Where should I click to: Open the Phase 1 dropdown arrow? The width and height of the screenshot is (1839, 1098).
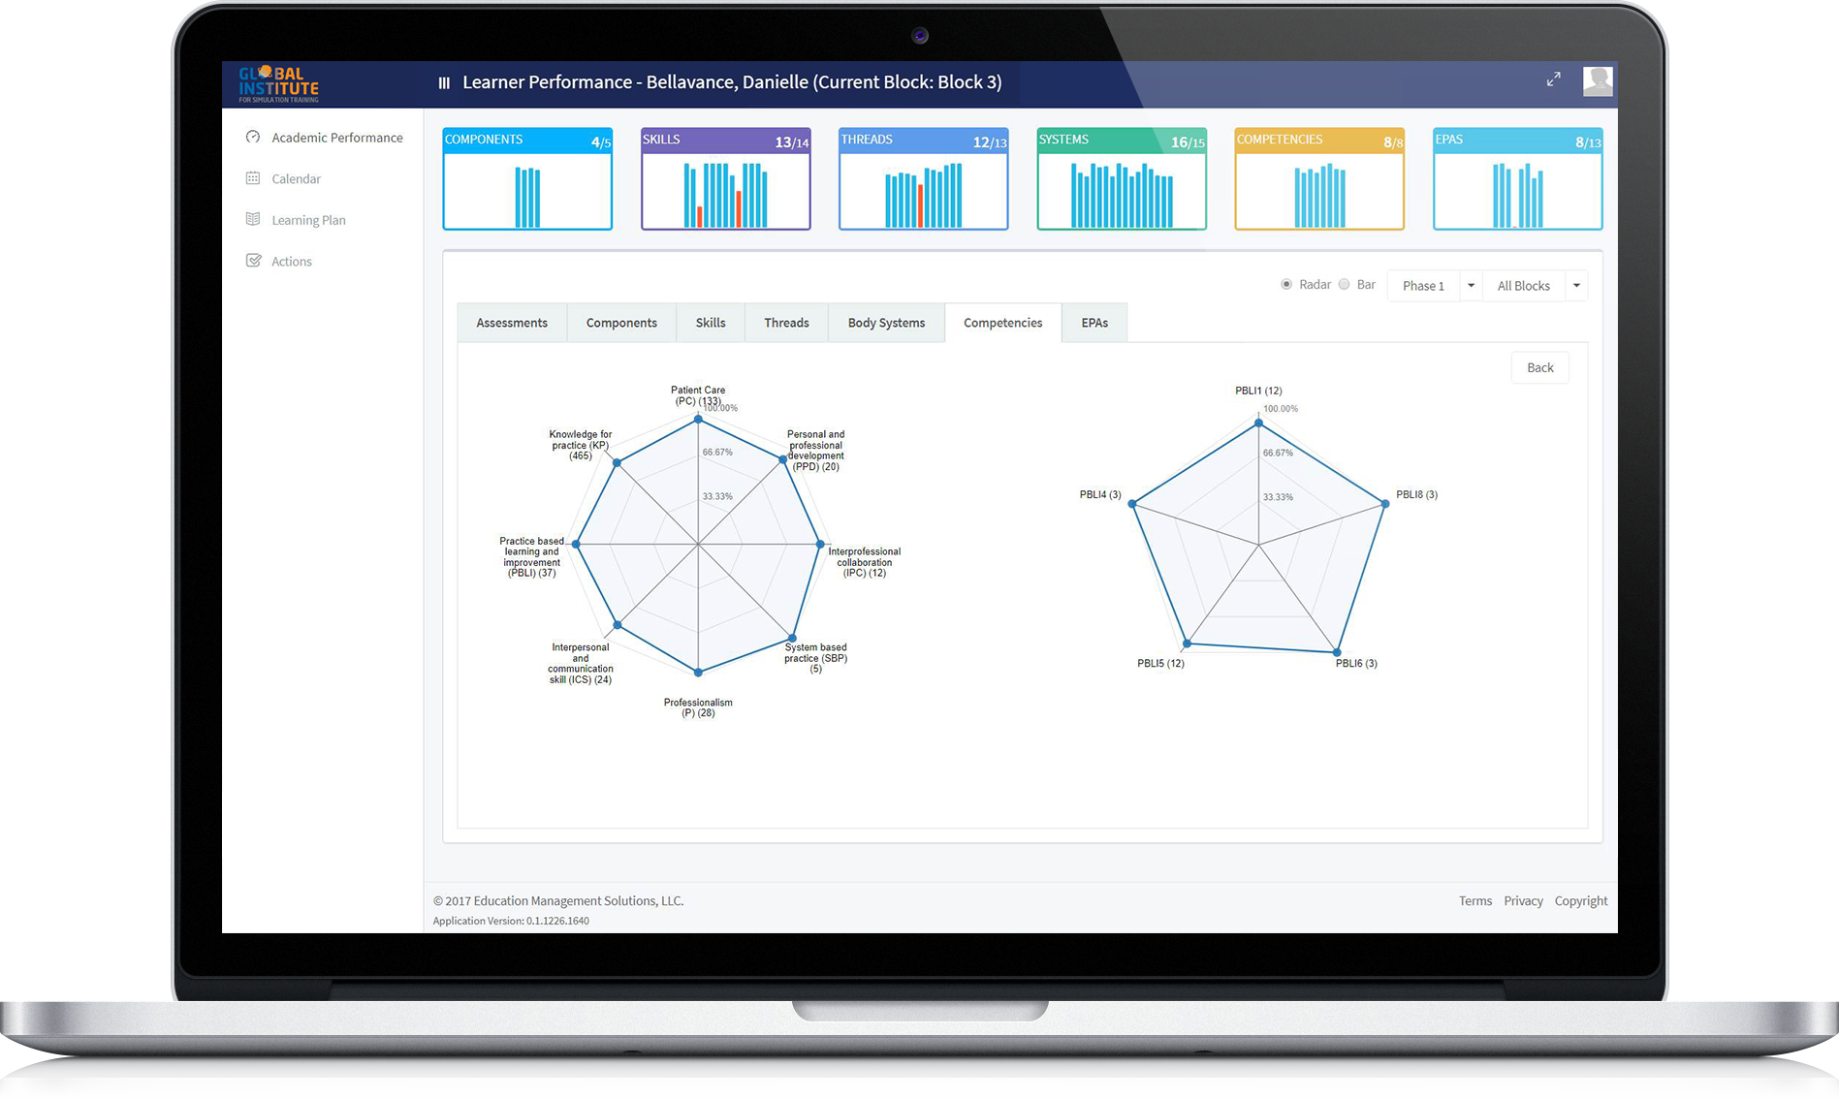(x=1471, y=286)
